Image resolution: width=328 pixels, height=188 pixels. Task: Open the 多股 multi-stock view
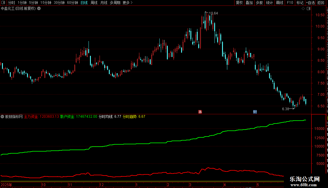pyautogui.click(x=259, y=3)
